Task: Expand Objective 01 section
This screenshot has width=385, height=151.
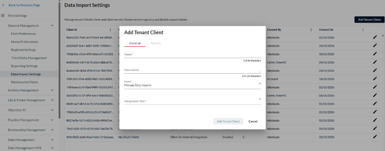Action: click(52, 110)
